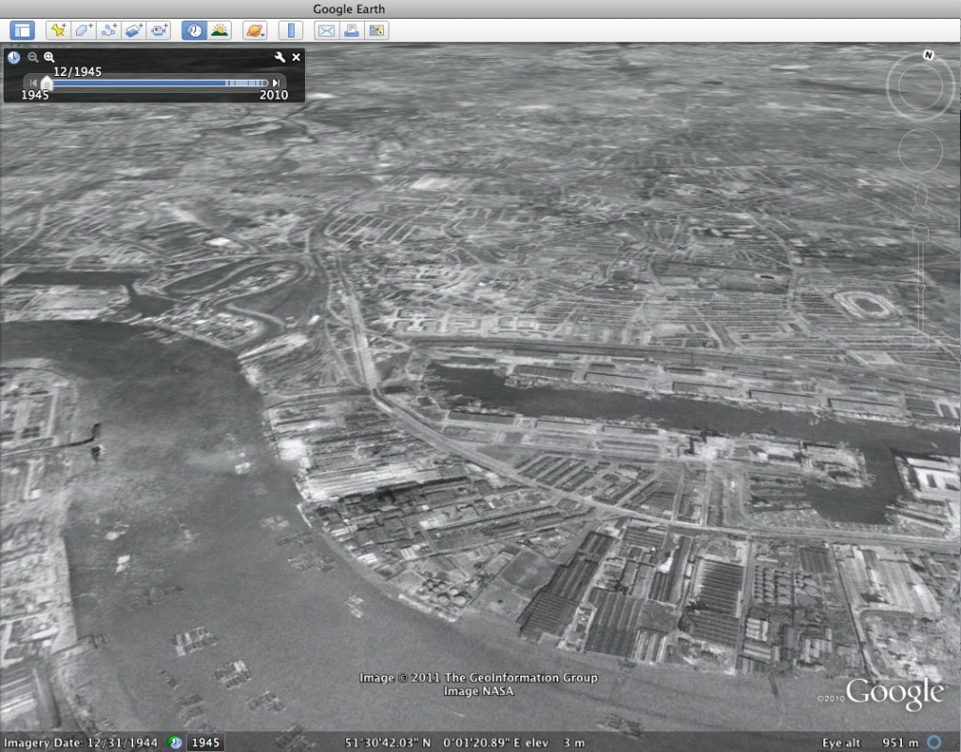
Task: Open the ruler measuring tool
Action: coord(291,30)
